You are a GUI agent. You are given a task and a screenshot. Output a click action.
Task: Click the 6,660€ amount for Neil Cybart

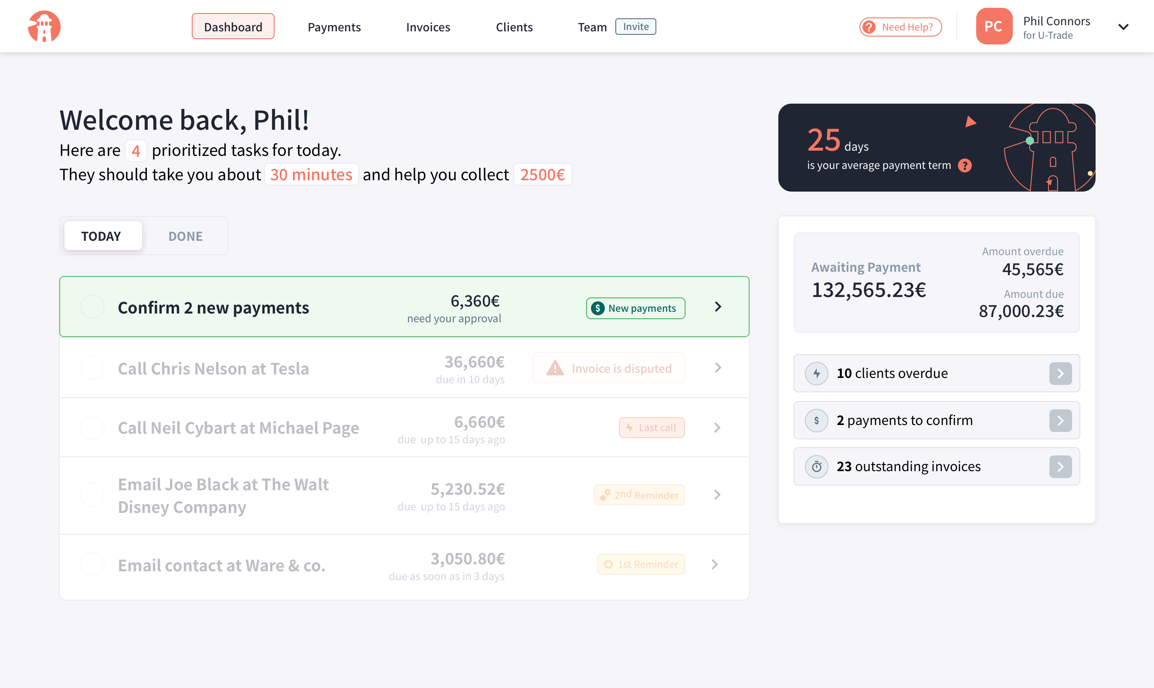[x=479, y=422]
